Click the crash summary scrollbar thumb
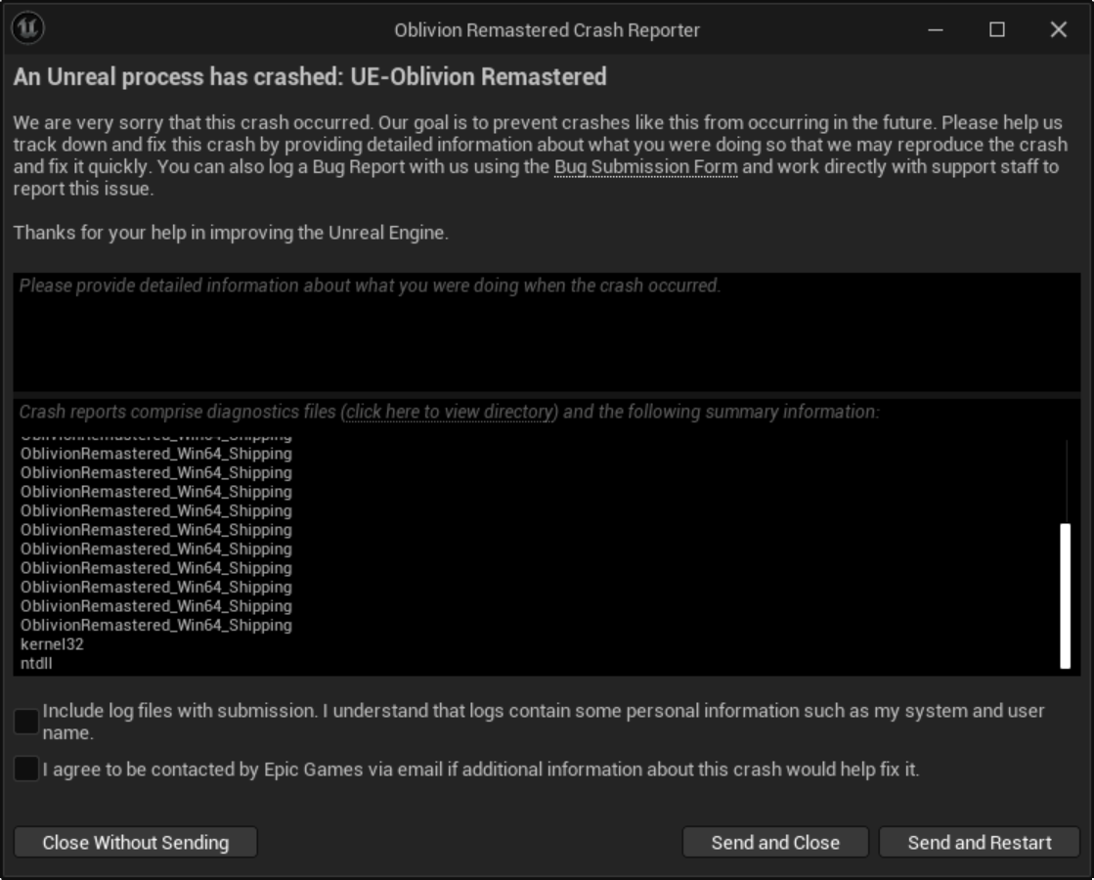1094x880 pixels. (1065, 596)
